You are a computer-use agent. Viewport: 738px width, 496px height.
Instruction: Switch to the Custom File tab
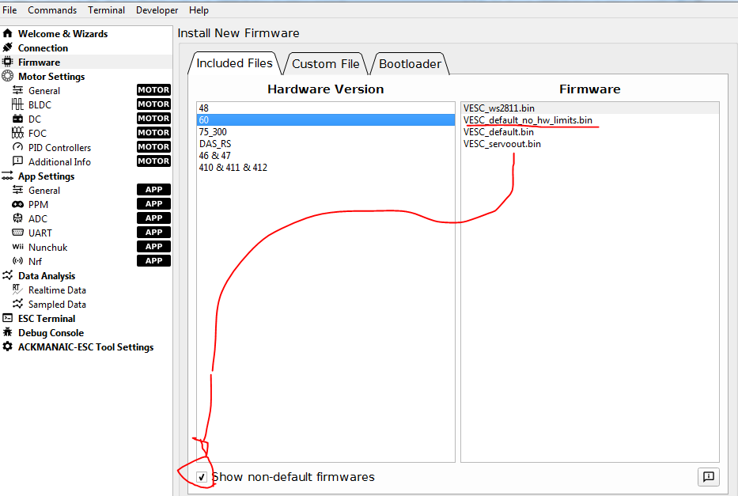click(325, 64)
